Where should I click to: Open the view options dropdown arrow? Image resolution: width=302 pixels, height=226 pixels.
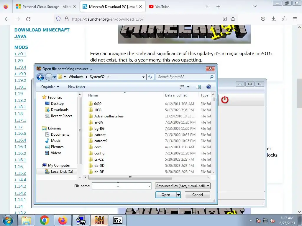[x=188, y=87]
